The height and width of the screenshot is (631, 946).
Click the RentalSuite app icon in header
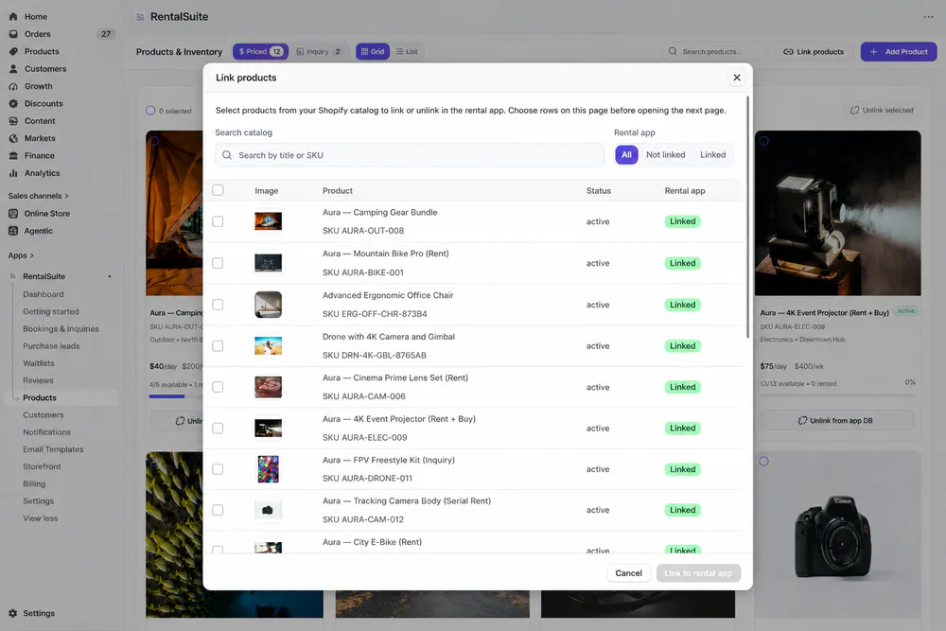click(x=141, y=17)
